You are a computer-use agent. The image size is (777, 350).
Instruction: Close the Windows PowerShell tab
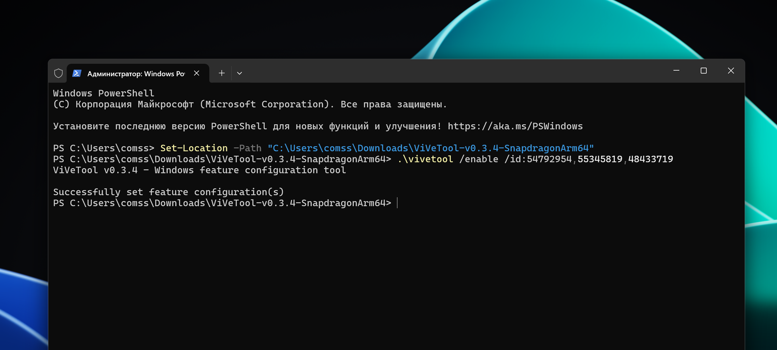[x=197, y=74]
